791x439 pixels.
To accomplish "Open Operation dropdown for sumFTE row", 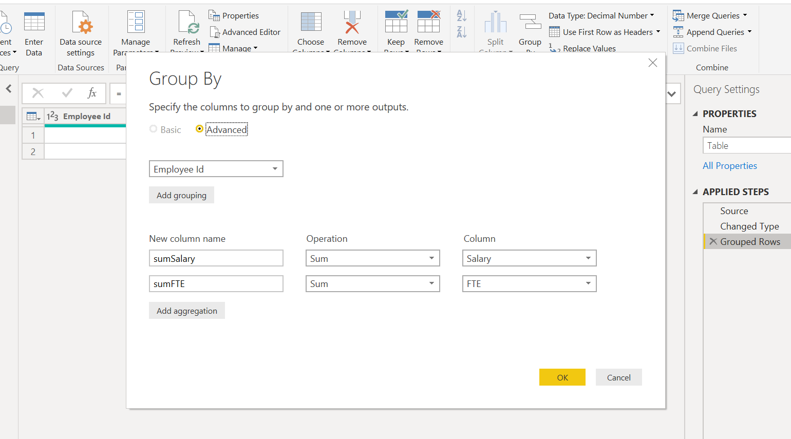I will pyautogui.click(x=373, y=284).
